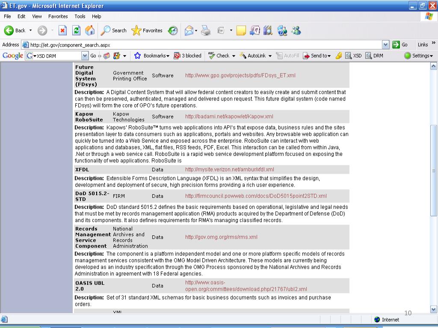Refresh the current page
Image resolution: width=438 pixels, height=328 pixels.
coord(76,30)
